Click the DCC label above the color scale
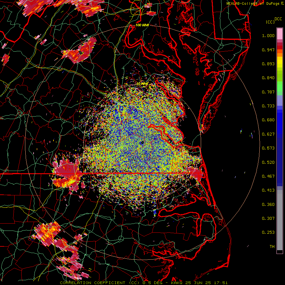Image resolution: width=285 pixels, height=285 pixels. click(278, 19)
